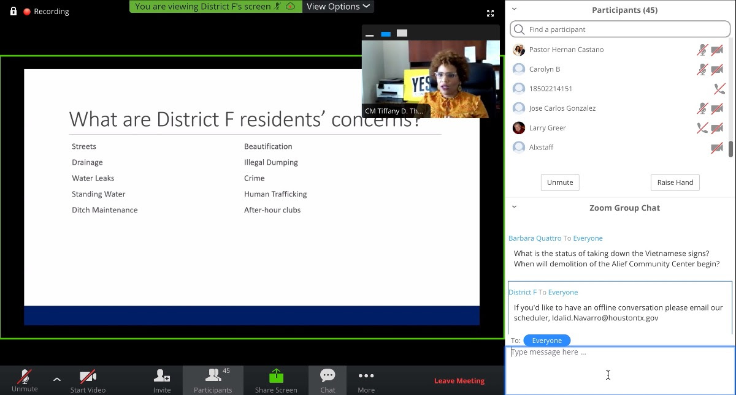Open the More options ellipsis
Viewport: 736px width, 395px height.
pyautogui.click(x=366, y=376)
